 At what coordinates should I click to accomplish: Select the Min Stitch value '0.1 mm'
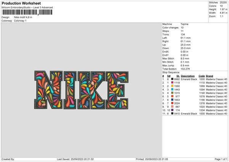(x=185, y=62)
